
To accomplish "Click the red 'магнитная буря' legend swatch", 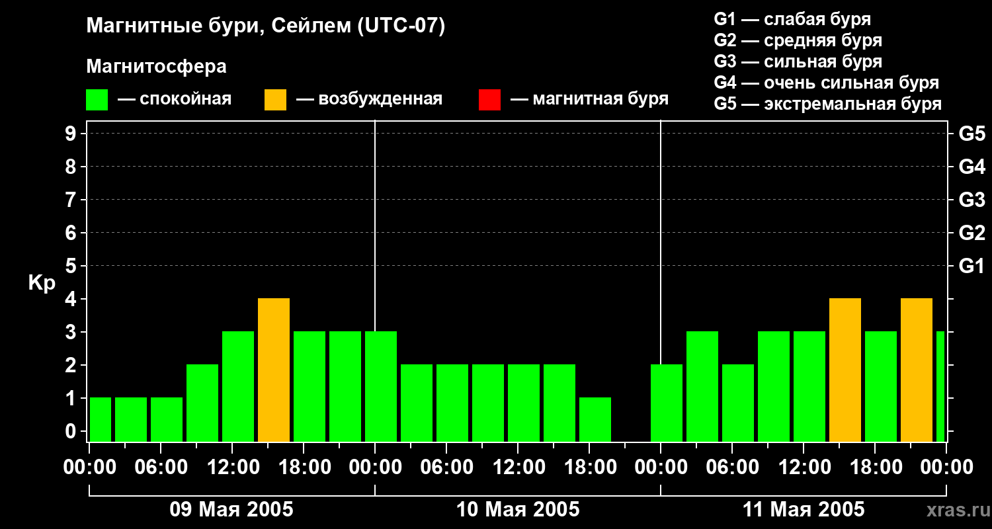I will click(490, 100).
